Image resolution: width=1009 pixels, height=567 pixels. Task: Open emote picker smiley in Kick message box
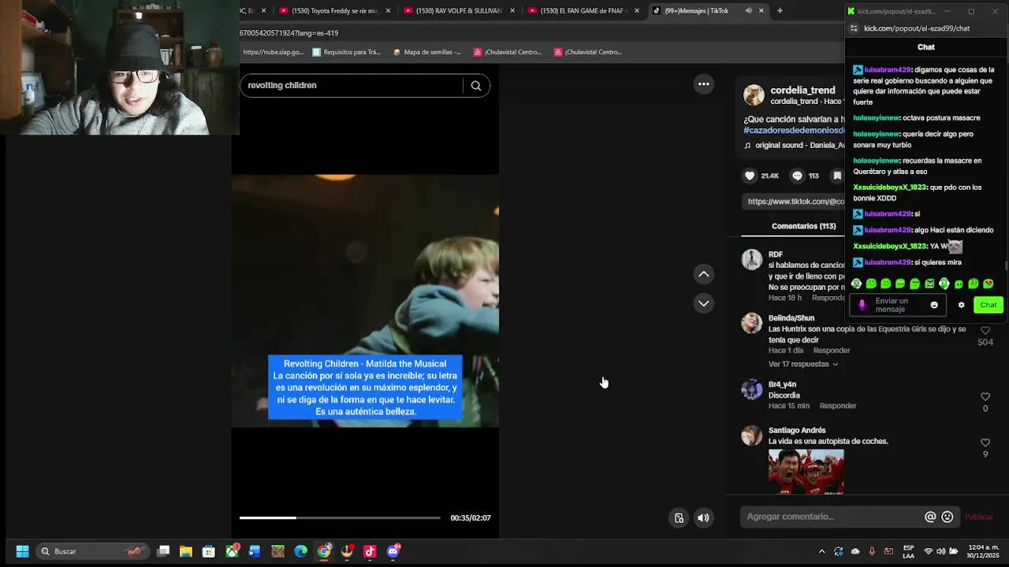pyautogui.click(x=934, y=305)
